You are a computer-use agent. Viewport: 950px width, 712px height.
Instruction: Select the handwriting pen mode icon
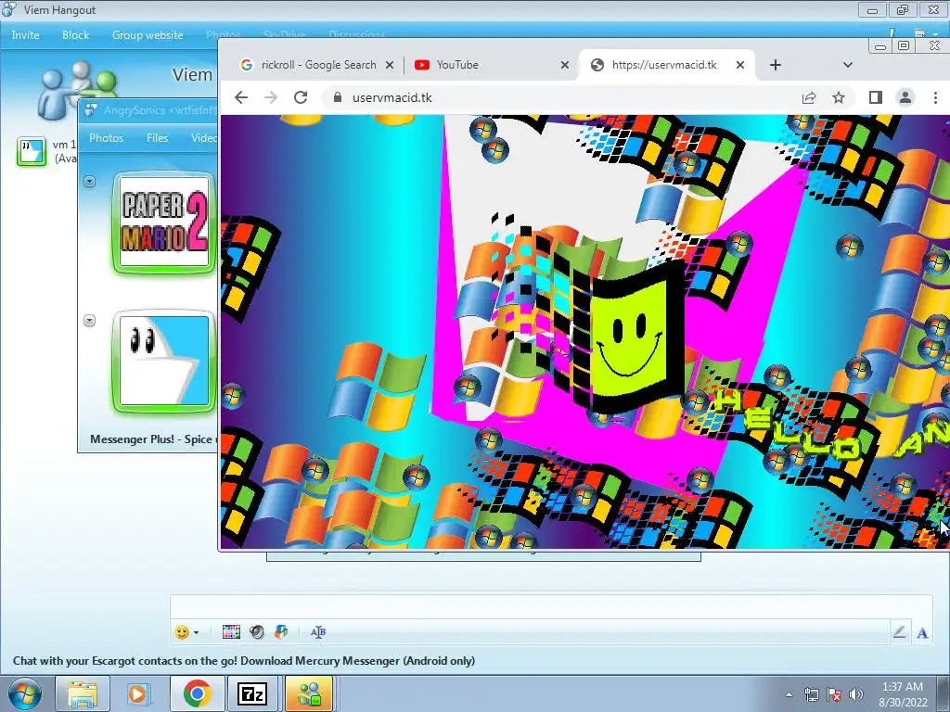[899, 632]
